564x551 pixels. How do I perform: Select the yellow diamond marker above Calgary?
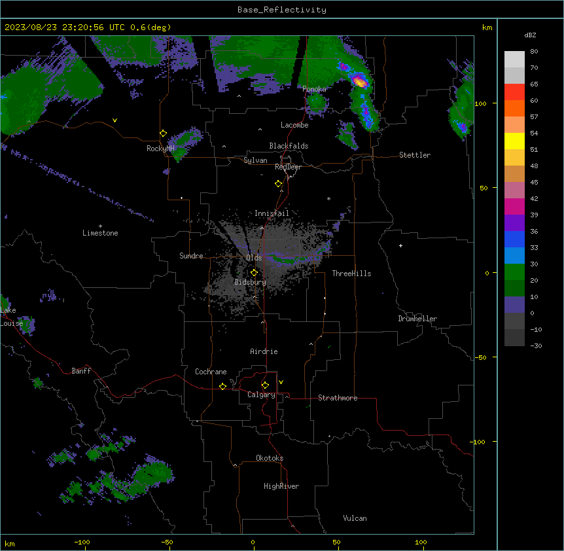pos(265,385)
